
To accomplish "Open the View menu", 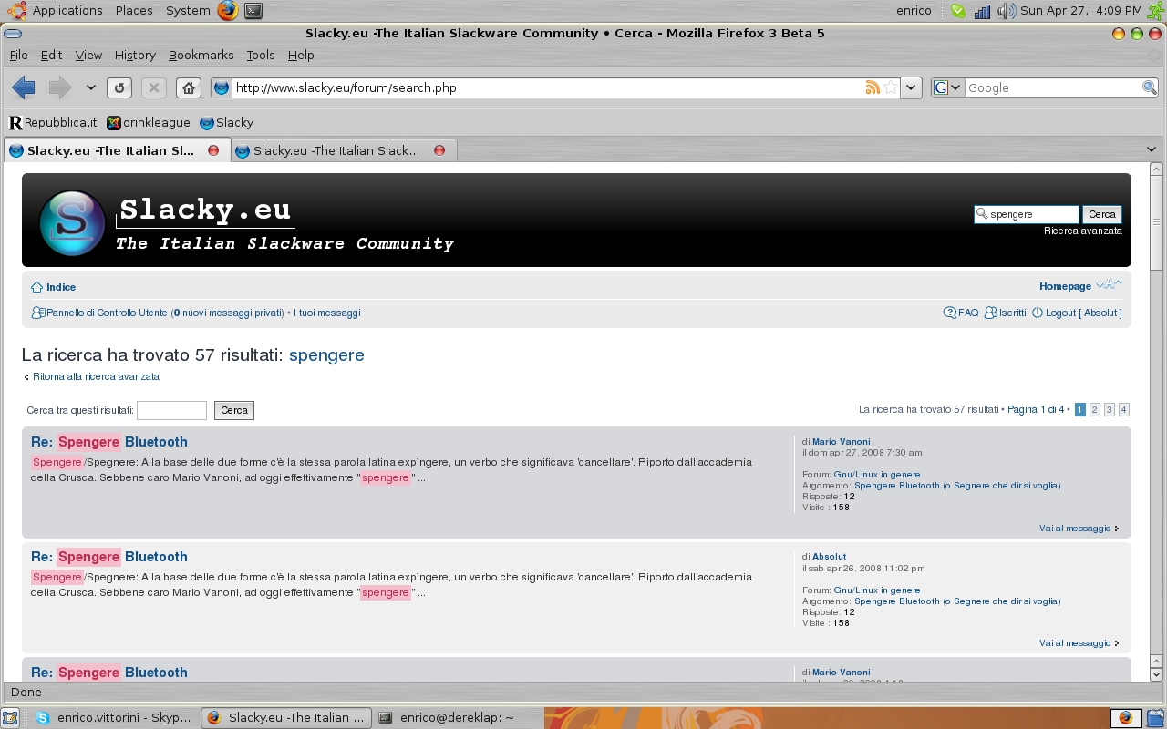I will point(88,55).
